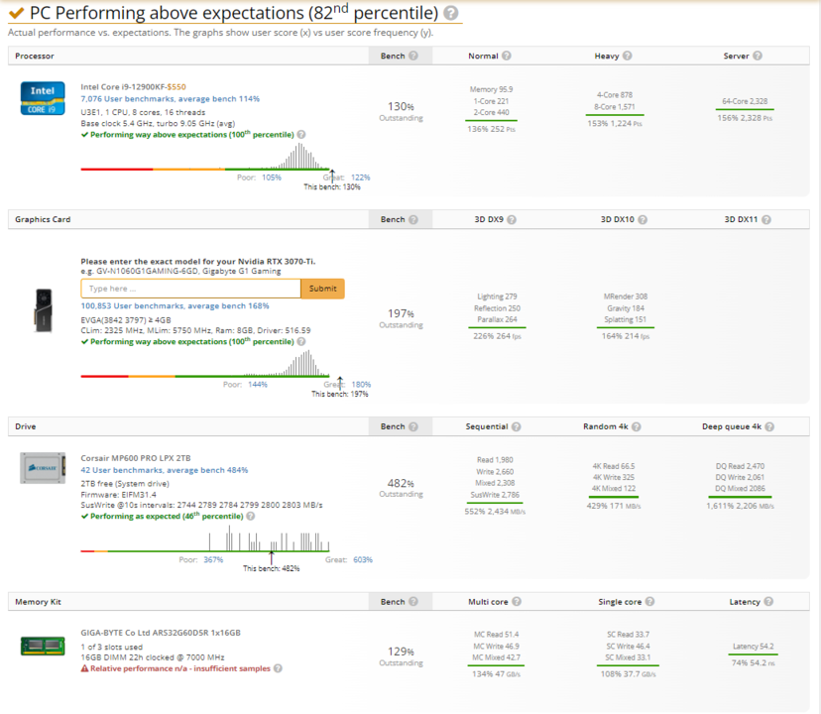Type in the exact GPU model field
This screenshot has height=714, width=821.
(190, 289)
